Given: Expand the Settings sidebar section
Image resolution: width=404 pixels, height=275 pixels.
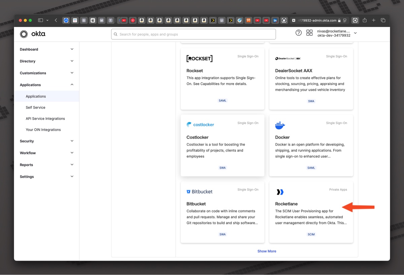Looking at the screenshot, I should point(46,176).
